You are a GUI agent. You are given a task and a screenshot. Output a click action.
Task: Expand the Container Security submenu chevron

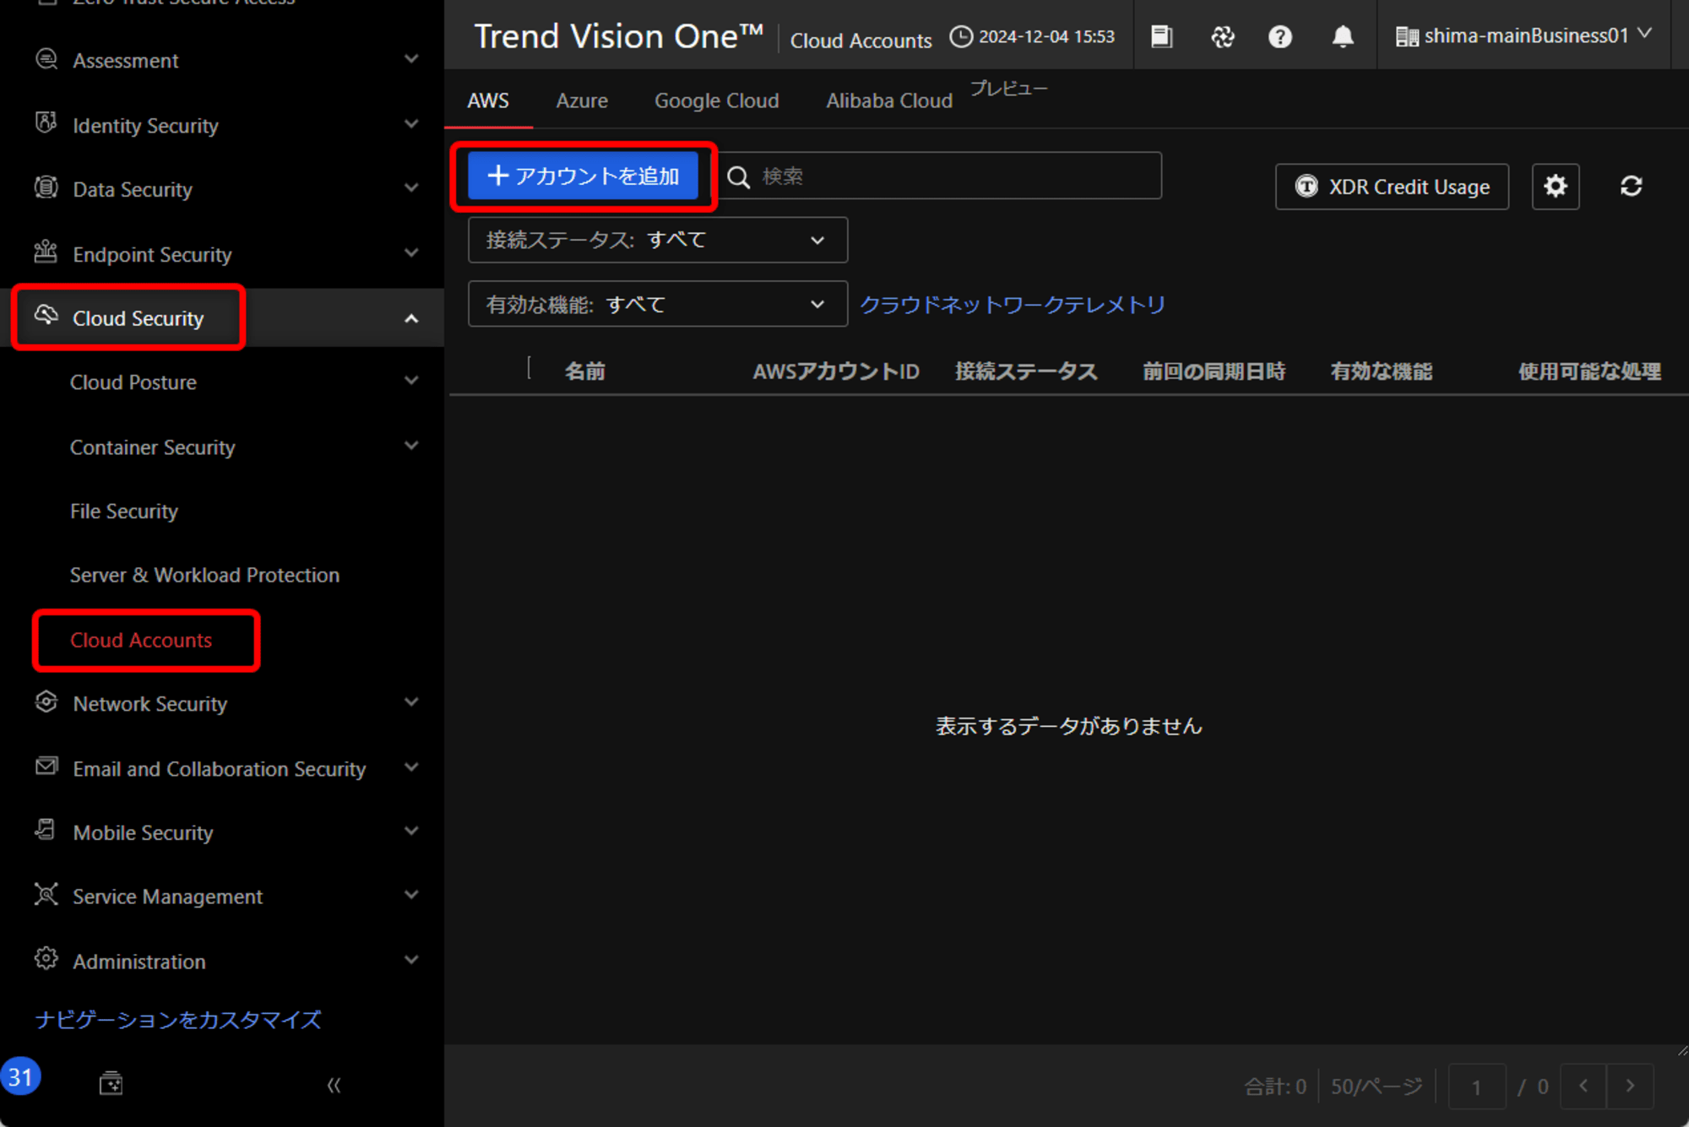click(411, 446)
